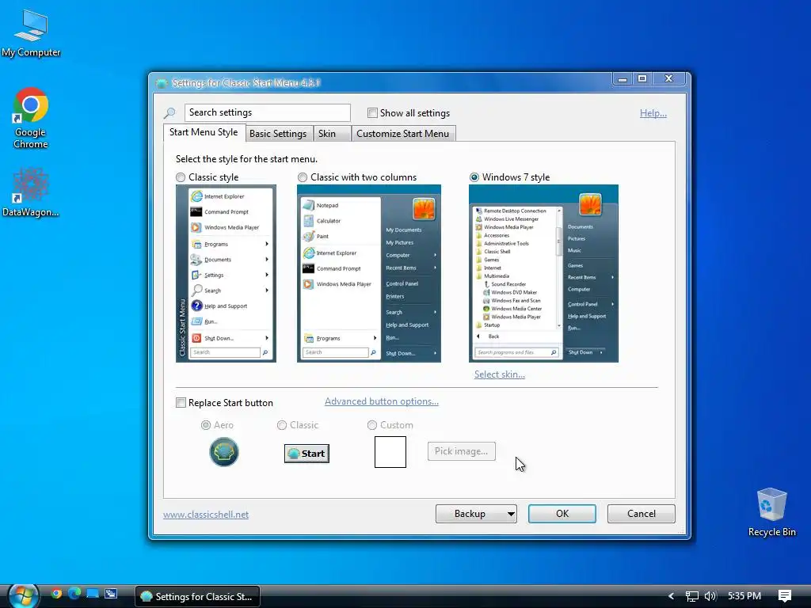Screen dimensions: 811x608
Task: Launch Edge from the taskbar
Action: pos(74,594)
